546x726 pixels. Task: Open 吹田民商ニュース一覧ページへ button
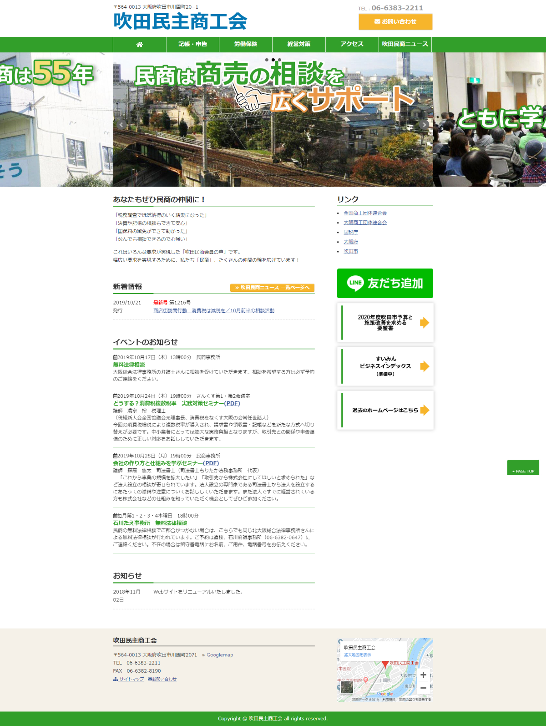pyautogui.click(x=272, y=288)
